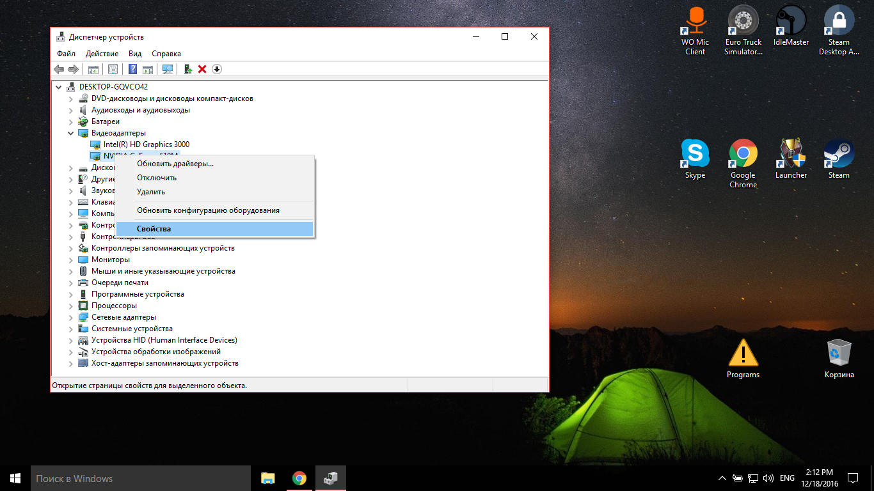874x491 pixels.
Task: Open the Файл menu
Action: click(66, 54)
